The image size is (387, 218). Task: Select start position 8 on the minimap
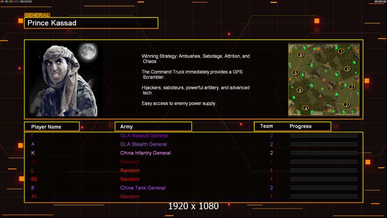point(301,55)
